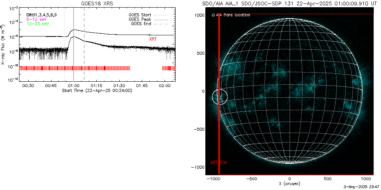The height and width of the screenshot is (190, 381).
Task: Click the 01:30 time tick label
Action: [x=119, y=85]
